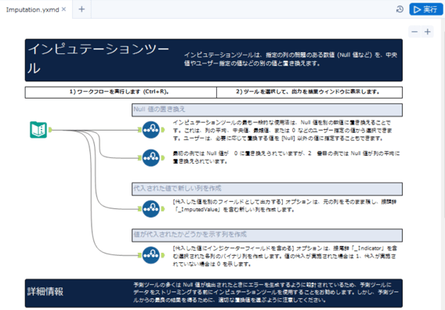Select the '代入された値で新しい列を作成' header box
The image size is (445, 310).
coord(267,189)
